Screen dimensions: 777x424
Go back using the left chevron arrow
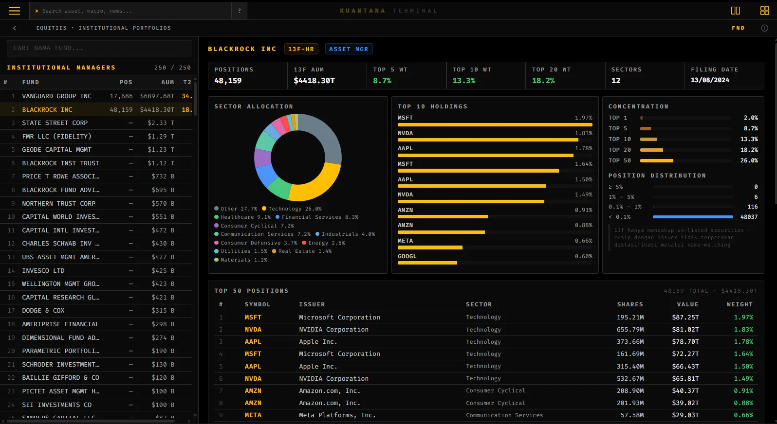point(15,28)
